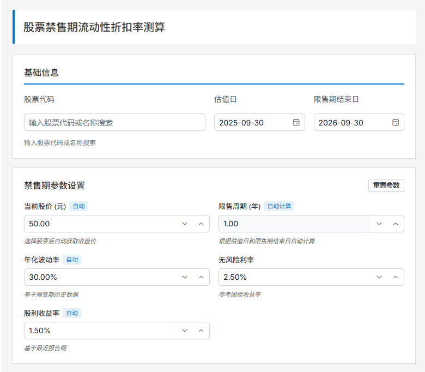The width and height of the screenshot is (425, 372).
Task: Click the 当前股价 (元) label
Action: point(45,207)
